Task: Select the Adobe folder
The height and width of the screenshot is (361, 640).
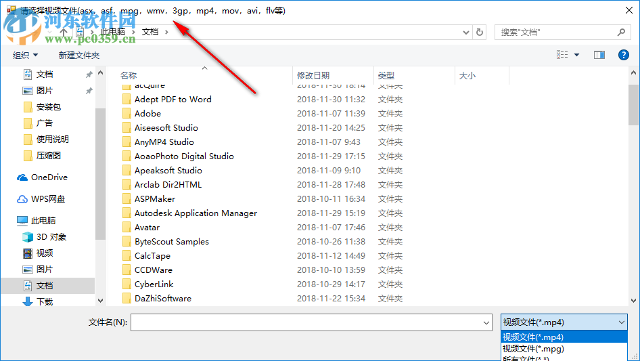Action: [x=141, y=114]
